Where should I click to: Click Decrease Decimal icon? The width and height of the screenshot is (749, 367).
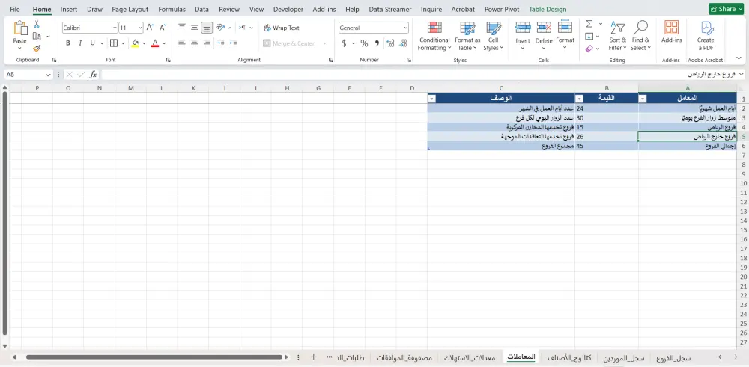tap(403, 43)
